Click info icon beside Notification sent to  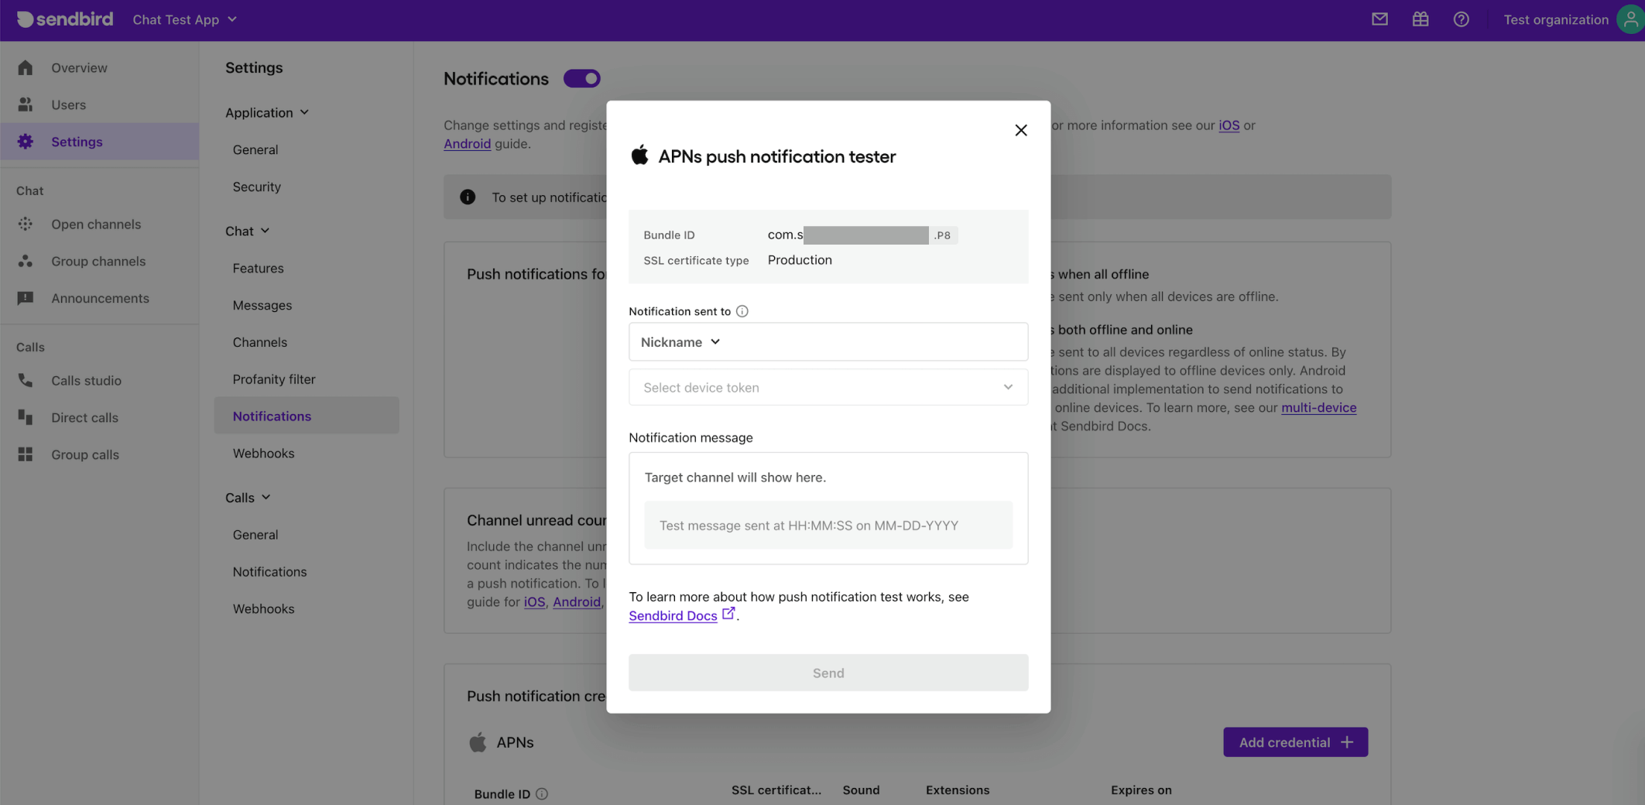coord(742,311)
